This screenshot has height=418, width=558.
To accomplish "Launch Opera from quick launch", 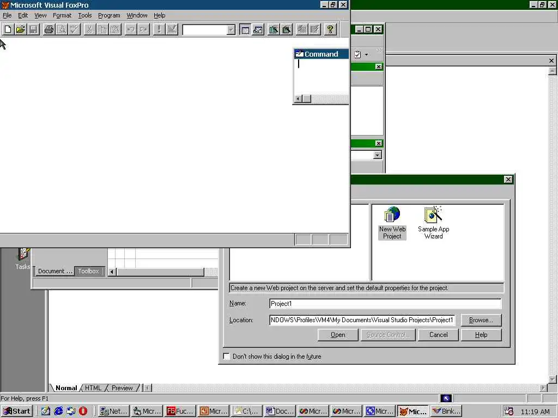I will pos(83,411).
